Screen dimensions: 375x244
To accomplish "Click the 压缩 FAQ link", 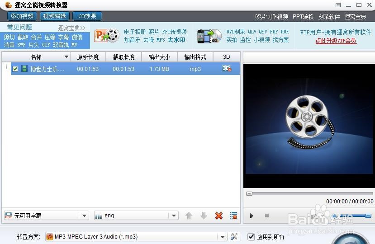I will [50, 37].
